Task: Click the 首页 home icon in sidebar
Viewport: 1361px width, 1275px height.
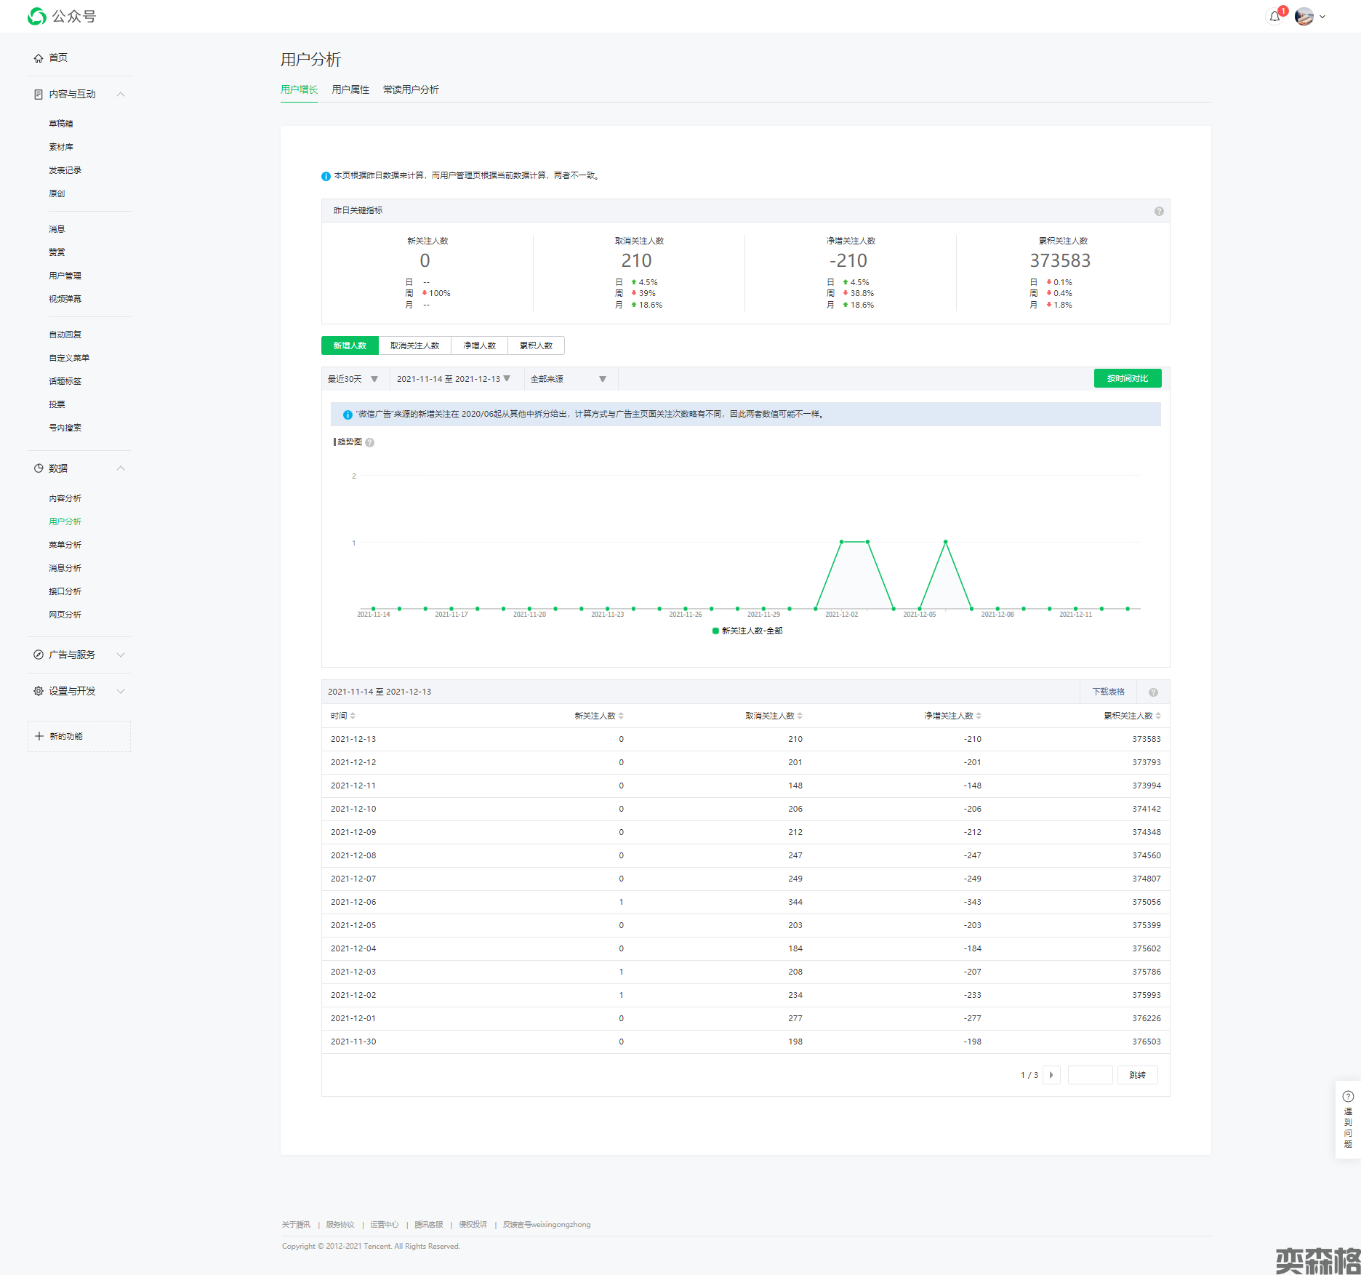Action: click(39, 58)
